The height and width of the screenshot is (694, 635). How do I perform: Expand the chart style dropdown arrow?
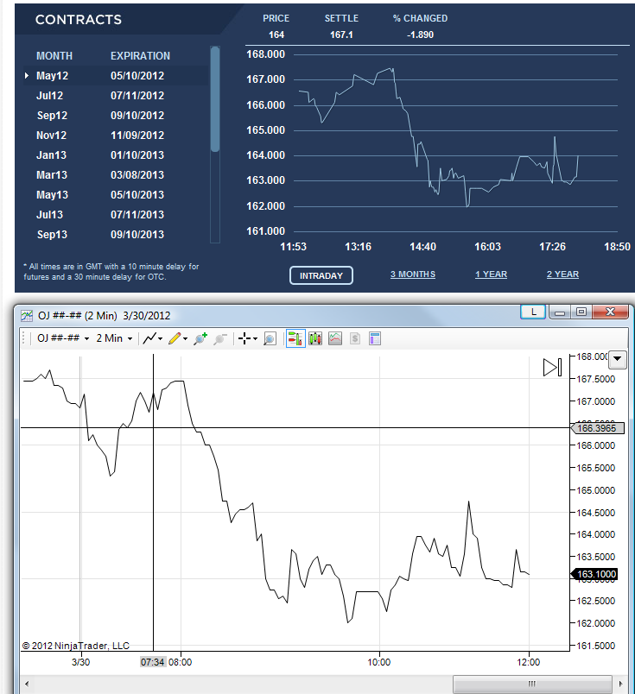(x=161, y=339)
